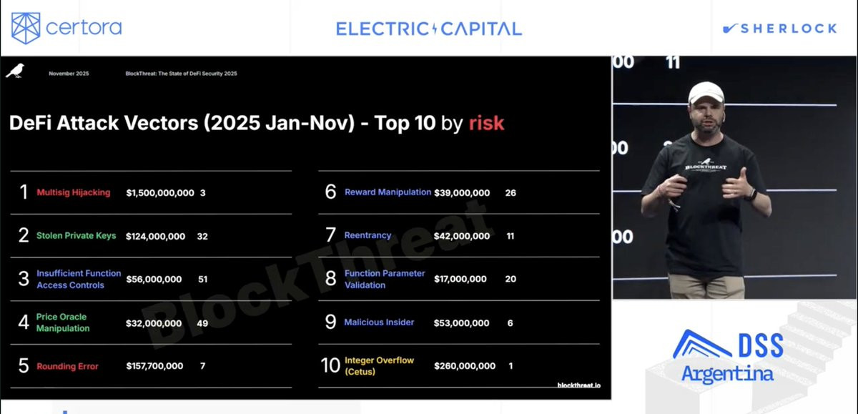The width and height of the screenshot is (858, 414).
Task: Click the Integer Overflow (Cetus) entry
Action: click(x=379, y=365)
